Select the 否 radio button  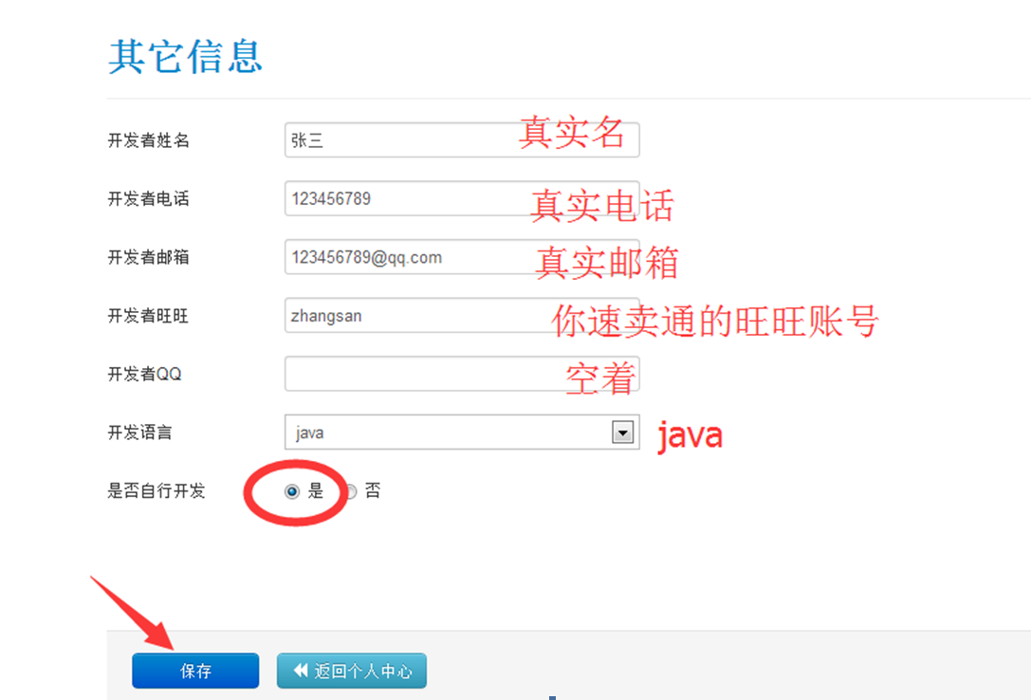pos(351,491)
